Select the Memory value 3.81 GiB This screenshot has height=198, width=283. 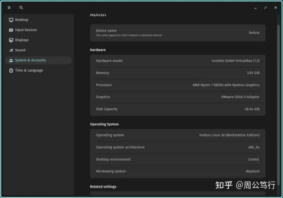[253, 73]
